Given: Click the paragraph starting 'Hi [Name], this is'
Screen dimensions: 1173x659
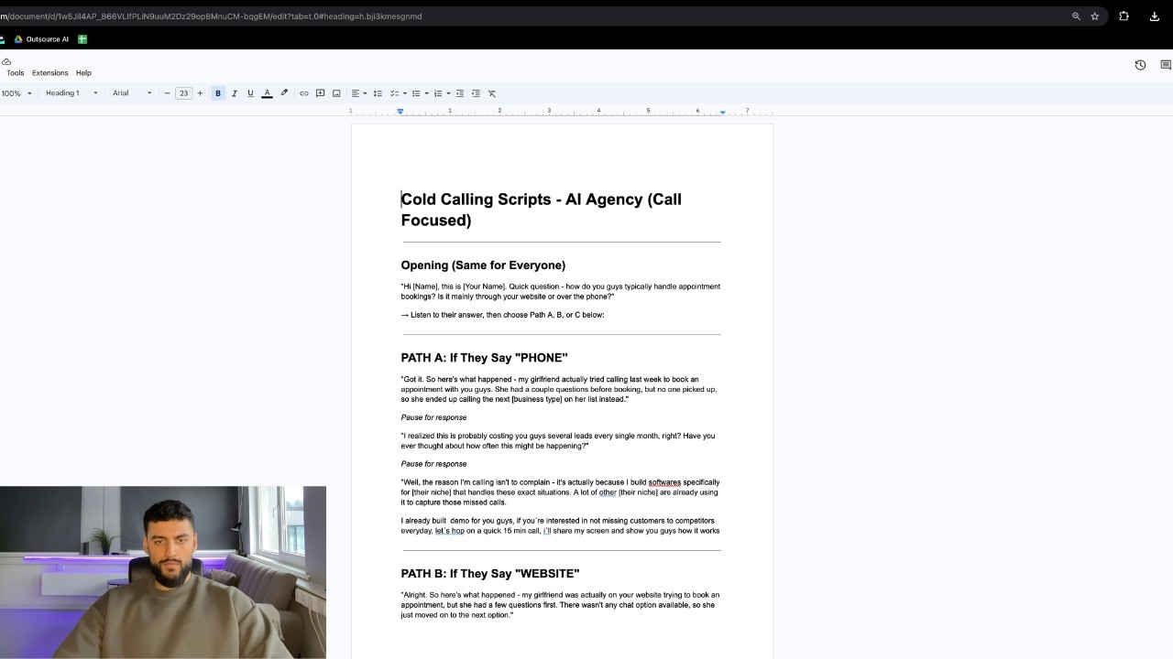Looking at the screenshot, I should [560, 291].
